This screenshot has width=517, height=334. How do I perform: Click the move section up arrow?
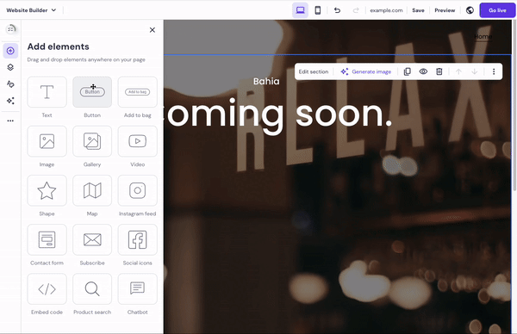(x=458, y=71)
